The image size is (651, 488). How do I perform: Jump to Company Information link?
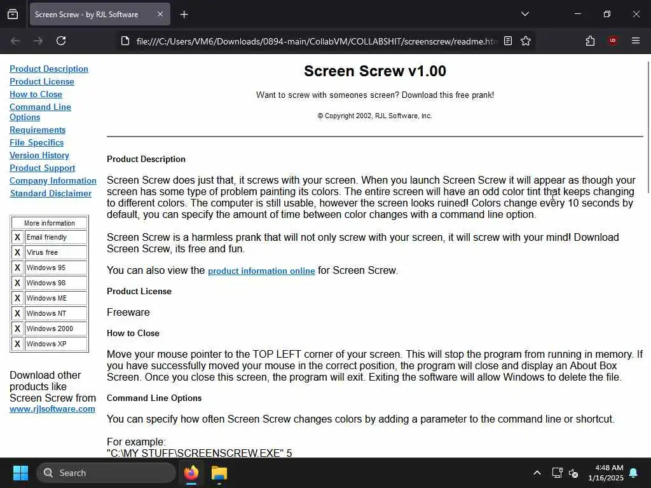coord(53,181)
